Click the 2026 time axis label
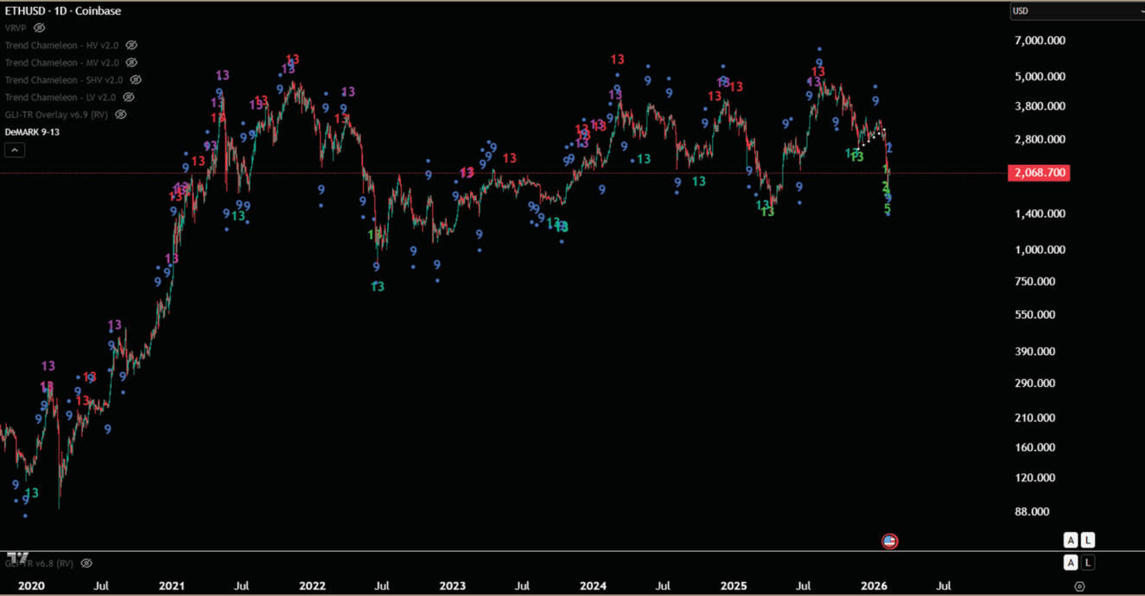Viewport: 1145px width, 596px height. [x=875, y=586]
